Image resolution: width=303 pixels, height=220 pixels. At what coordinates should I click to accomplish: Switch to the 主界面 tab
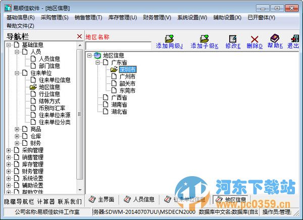click(102, 199)
